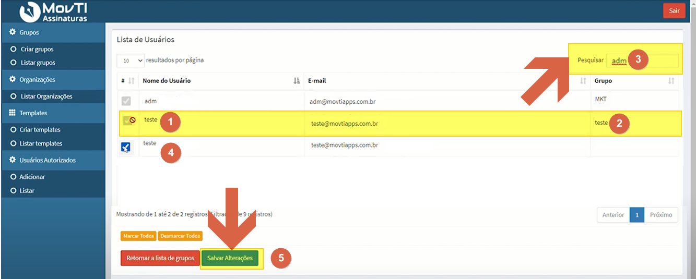Click the Anterior pagination button
Screen dimensions: 696x279
coord(614,215)
